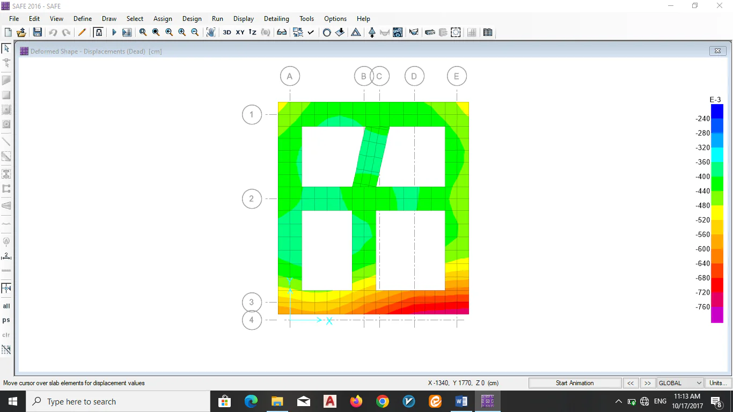This screenshot has width=733, height=412.
Task: Click the Open file folder icon
Action: 21,32
